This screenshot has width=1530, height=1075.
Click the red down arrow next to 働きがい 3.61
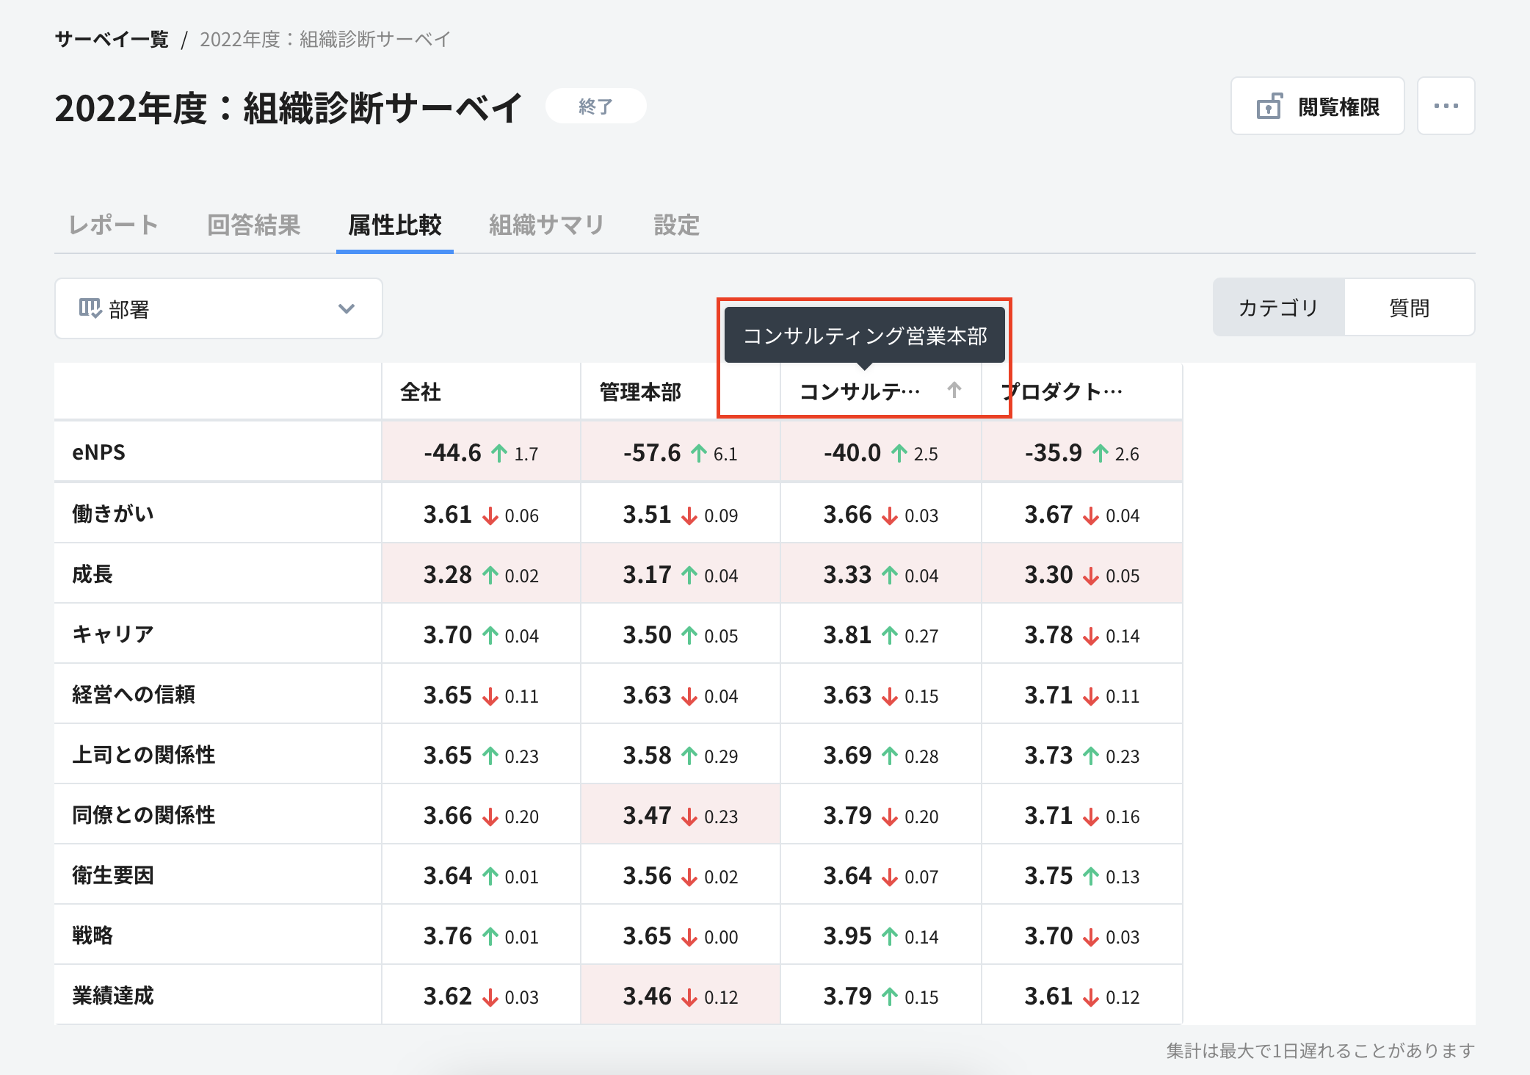(489, 515)
